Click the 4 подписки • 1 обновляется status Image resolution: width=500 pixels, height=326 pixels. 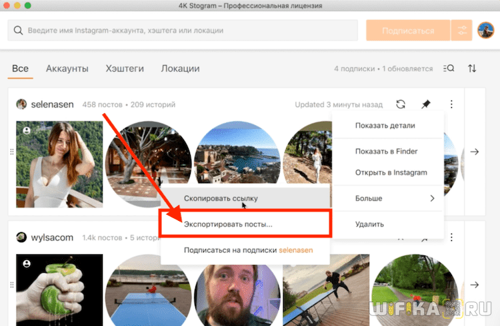[383, 69]
